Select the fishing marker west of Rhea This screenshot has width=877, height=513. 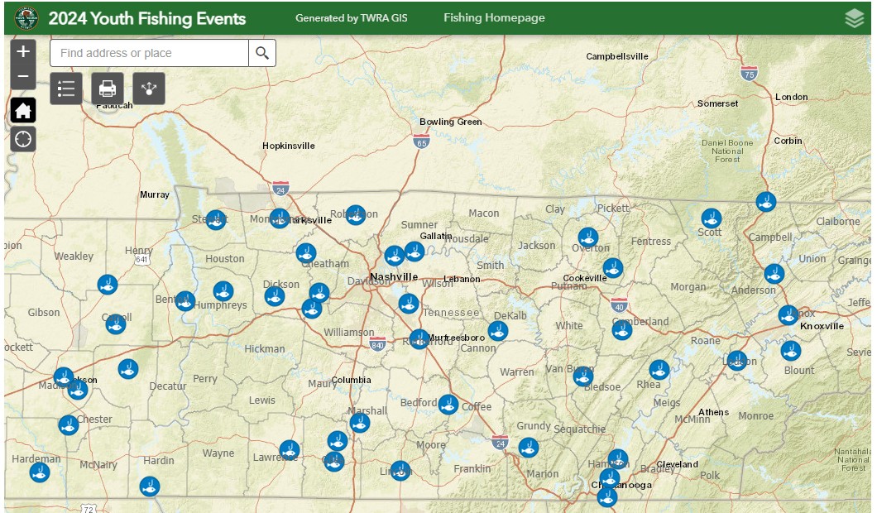click(659, 370)
